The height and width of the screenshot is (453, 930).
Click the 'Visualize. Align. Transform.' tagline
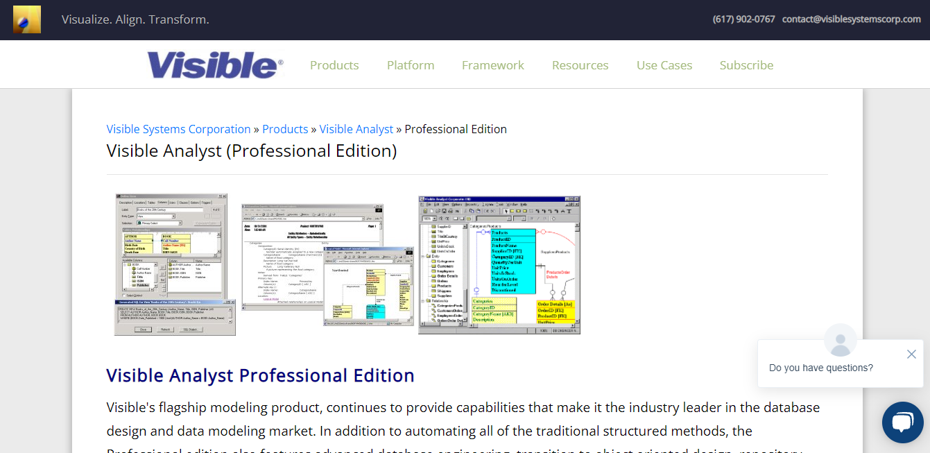click(135, 19)
